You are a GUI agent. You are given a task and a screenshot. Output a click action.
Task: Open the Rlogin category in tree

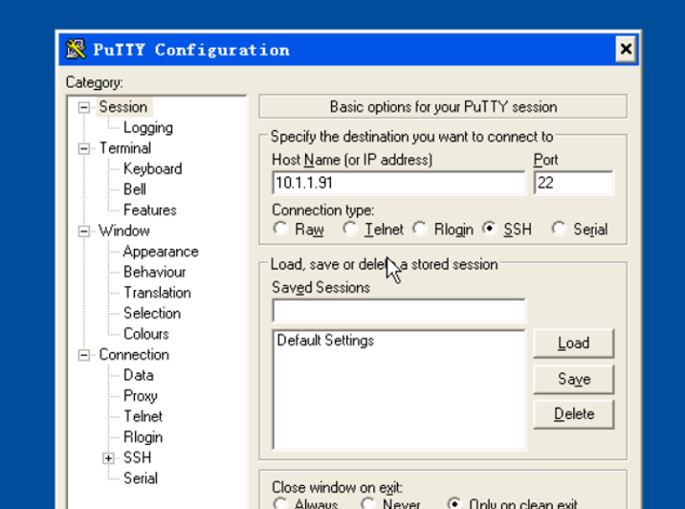click(x=143, y=437)
